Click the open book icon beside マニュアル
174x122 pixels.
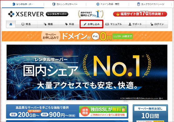[x=107, y=24]
